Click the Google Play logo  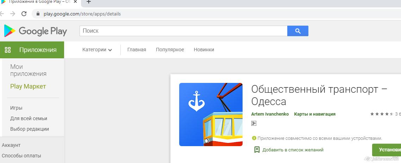pos(35,31)
